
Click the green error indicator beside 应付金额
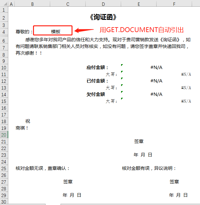[122, 65]
